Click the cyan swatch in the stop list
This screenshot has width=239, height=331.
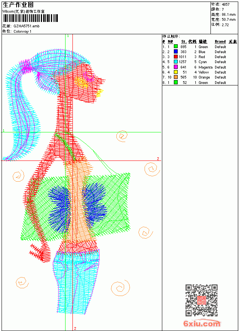pyautogui.click(x=175, y=62)
